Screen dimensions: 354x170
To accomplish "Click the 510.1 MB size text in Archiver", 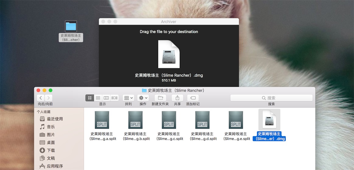I will (169, 80).
